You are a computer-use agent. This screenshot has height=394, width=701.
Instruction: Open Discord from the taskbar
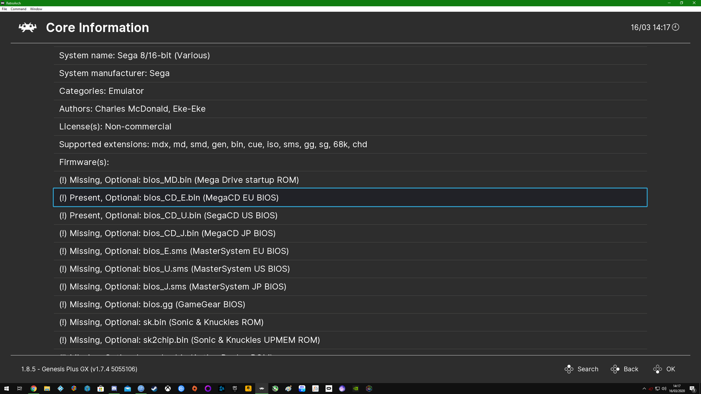(x=114, y=389)
